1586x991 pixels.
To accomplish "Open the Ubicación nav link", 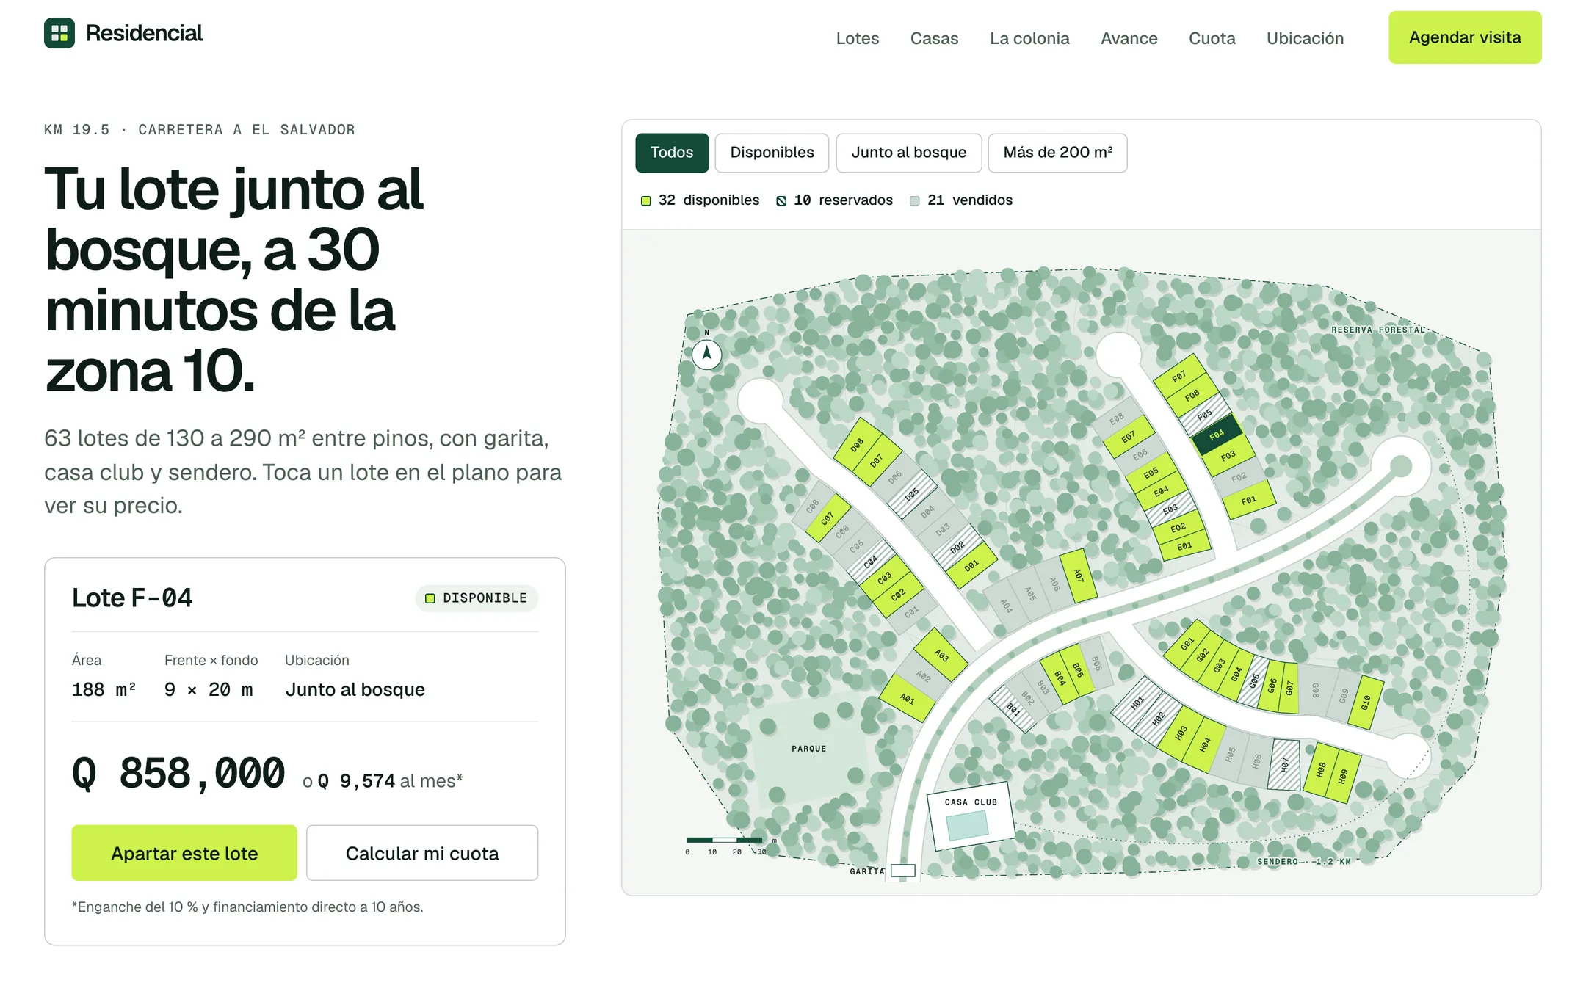I will (1305, 38).
